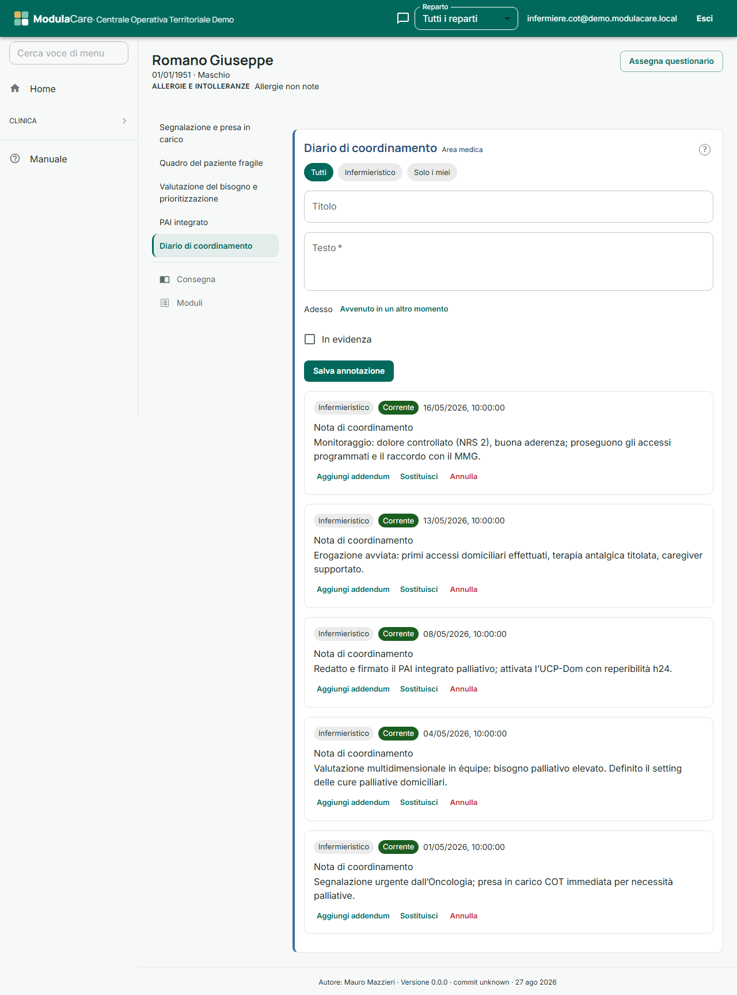This screenshot has height=995, width=737.
Task: Annulla the 16/05/2026 note
Action: tap(464, 477)
